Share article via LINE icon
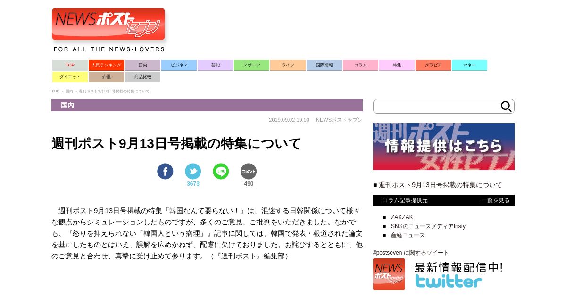This screenshot has width=566, height=297. click(221, 171)
